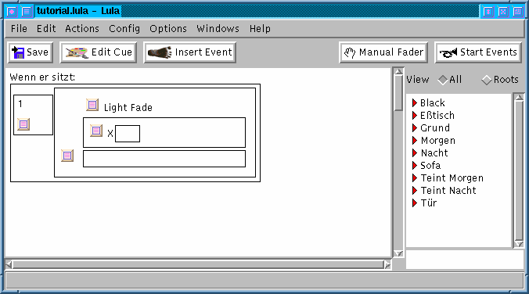Click the event number 1 label
This screenshot has height=294, width=529.
tap(20, 103)
